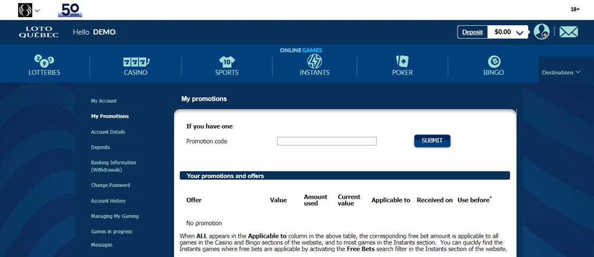This screenshot has height=257, width=594.
Task: Open My Account in sidebar
Action: pyautogui.click(x=104, y=101)
